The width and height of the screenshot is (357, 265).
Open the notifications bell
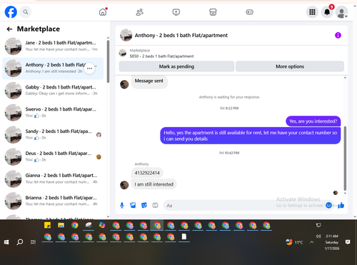coord(327,12)
